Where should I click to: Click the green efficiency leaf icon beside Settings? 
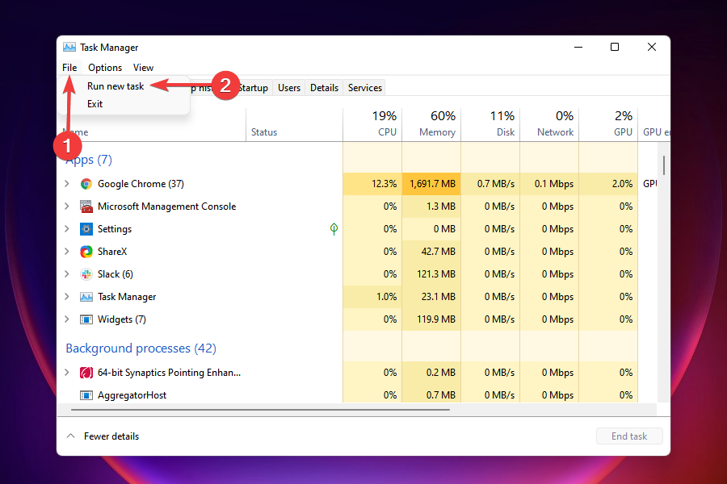click(334, 228)
